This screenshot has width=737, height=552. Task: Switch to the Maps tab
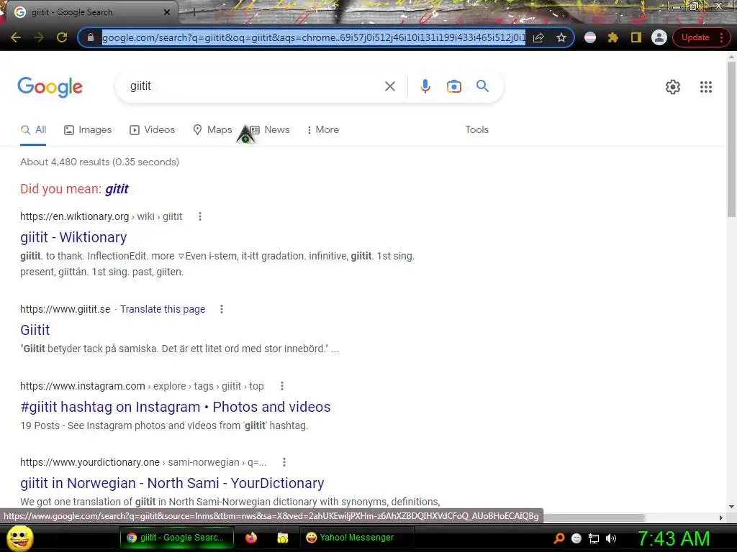(212, 130)
